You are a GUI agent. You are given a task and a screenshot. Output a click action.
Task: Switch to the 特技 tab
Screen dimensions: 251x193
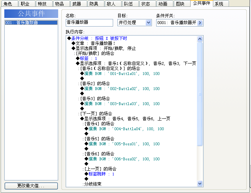tap(44, 4)
